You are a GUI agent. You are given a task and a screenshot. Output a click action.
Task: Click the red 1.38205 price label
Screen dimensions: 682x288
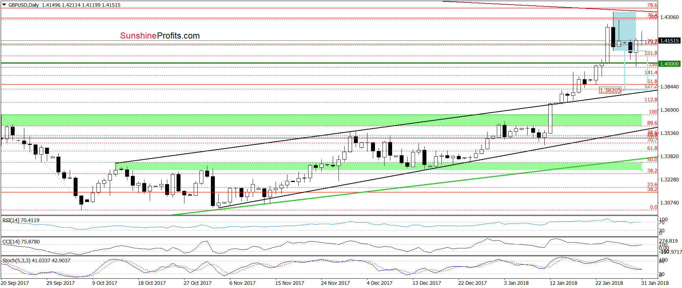click(610, 91)
